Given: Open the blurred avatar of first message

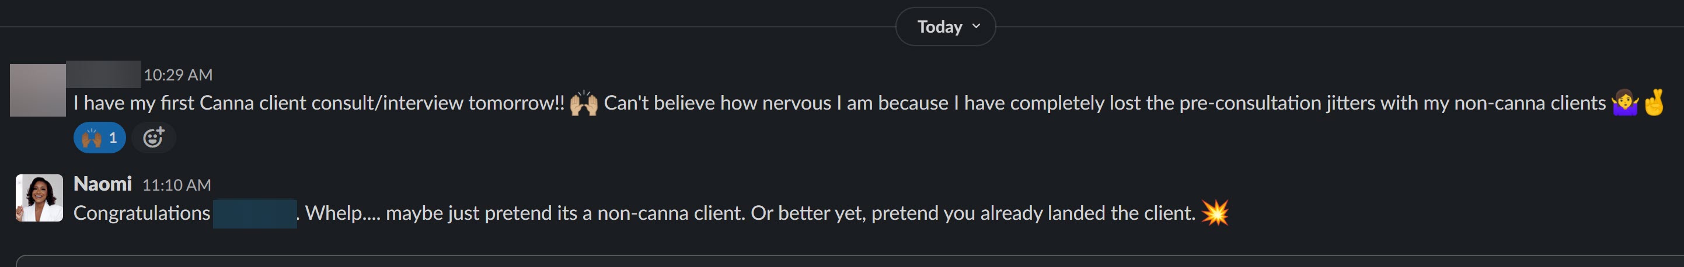Looking at the screenshot, I should (38, 90).
